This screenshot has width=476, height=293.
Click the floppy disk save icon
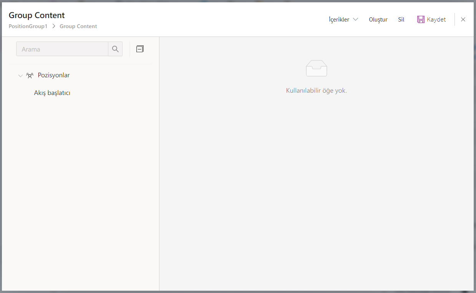click(421, 19)
